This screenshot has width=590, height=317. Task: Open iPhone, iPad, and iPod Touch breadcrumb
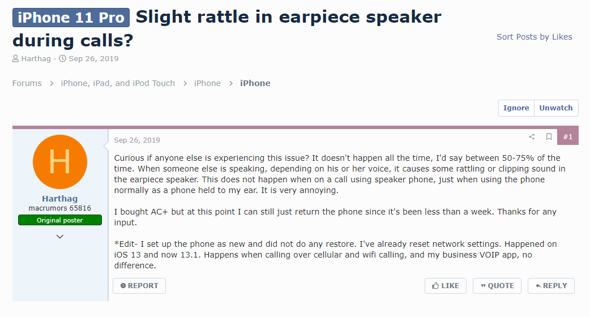118,83
